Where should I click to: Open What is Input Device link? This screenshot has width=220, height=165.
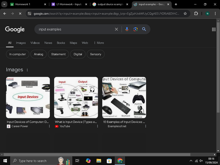click(76, 122)
